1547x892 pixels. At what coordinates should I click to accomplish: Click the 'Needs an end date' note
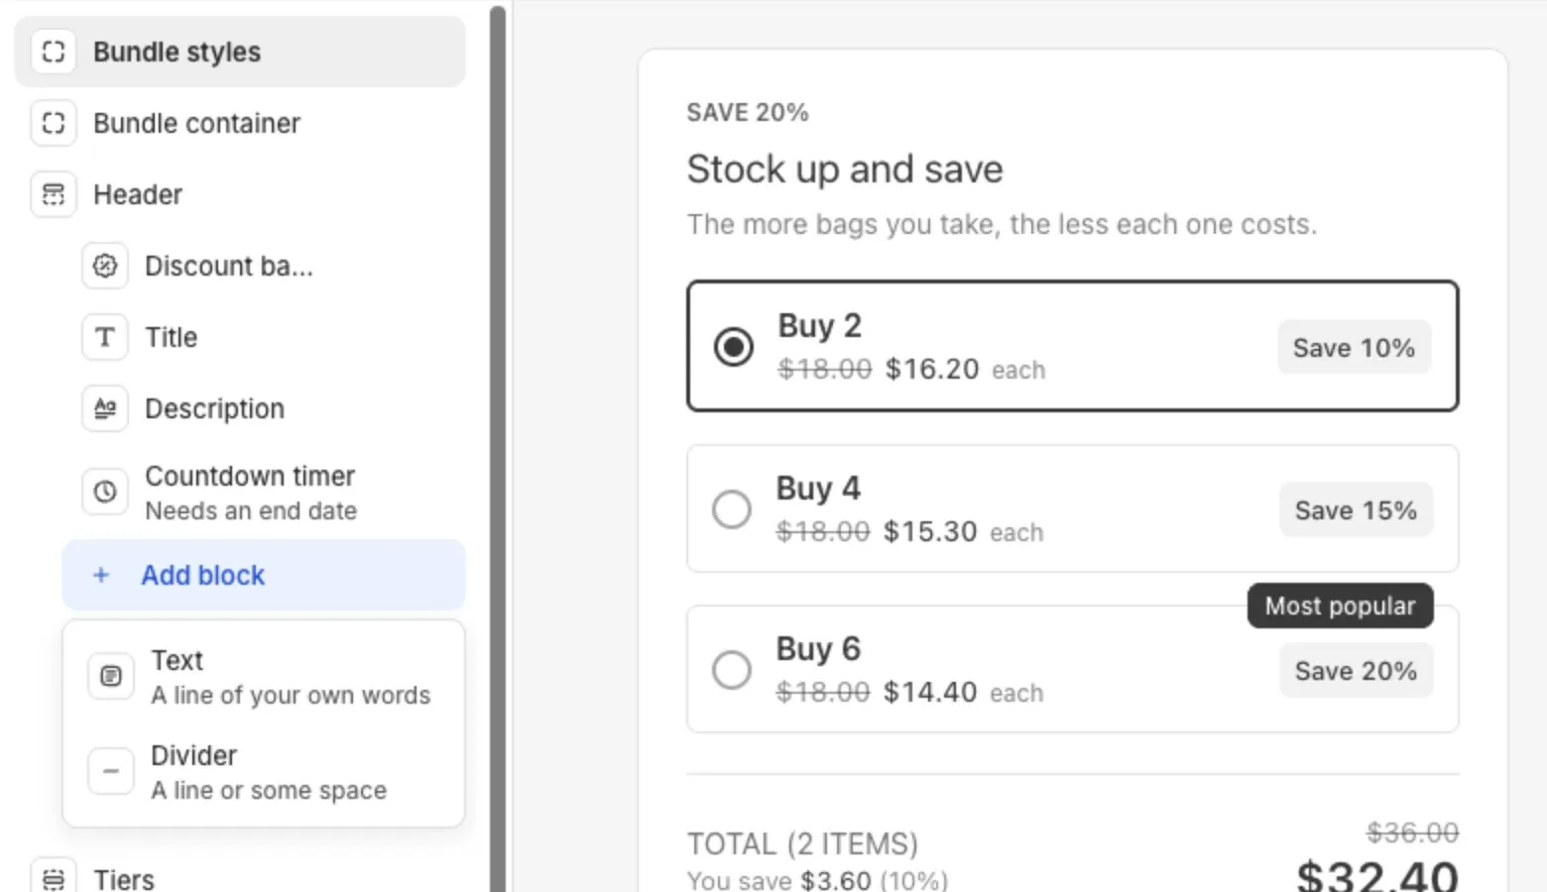(x=251, y=510)
